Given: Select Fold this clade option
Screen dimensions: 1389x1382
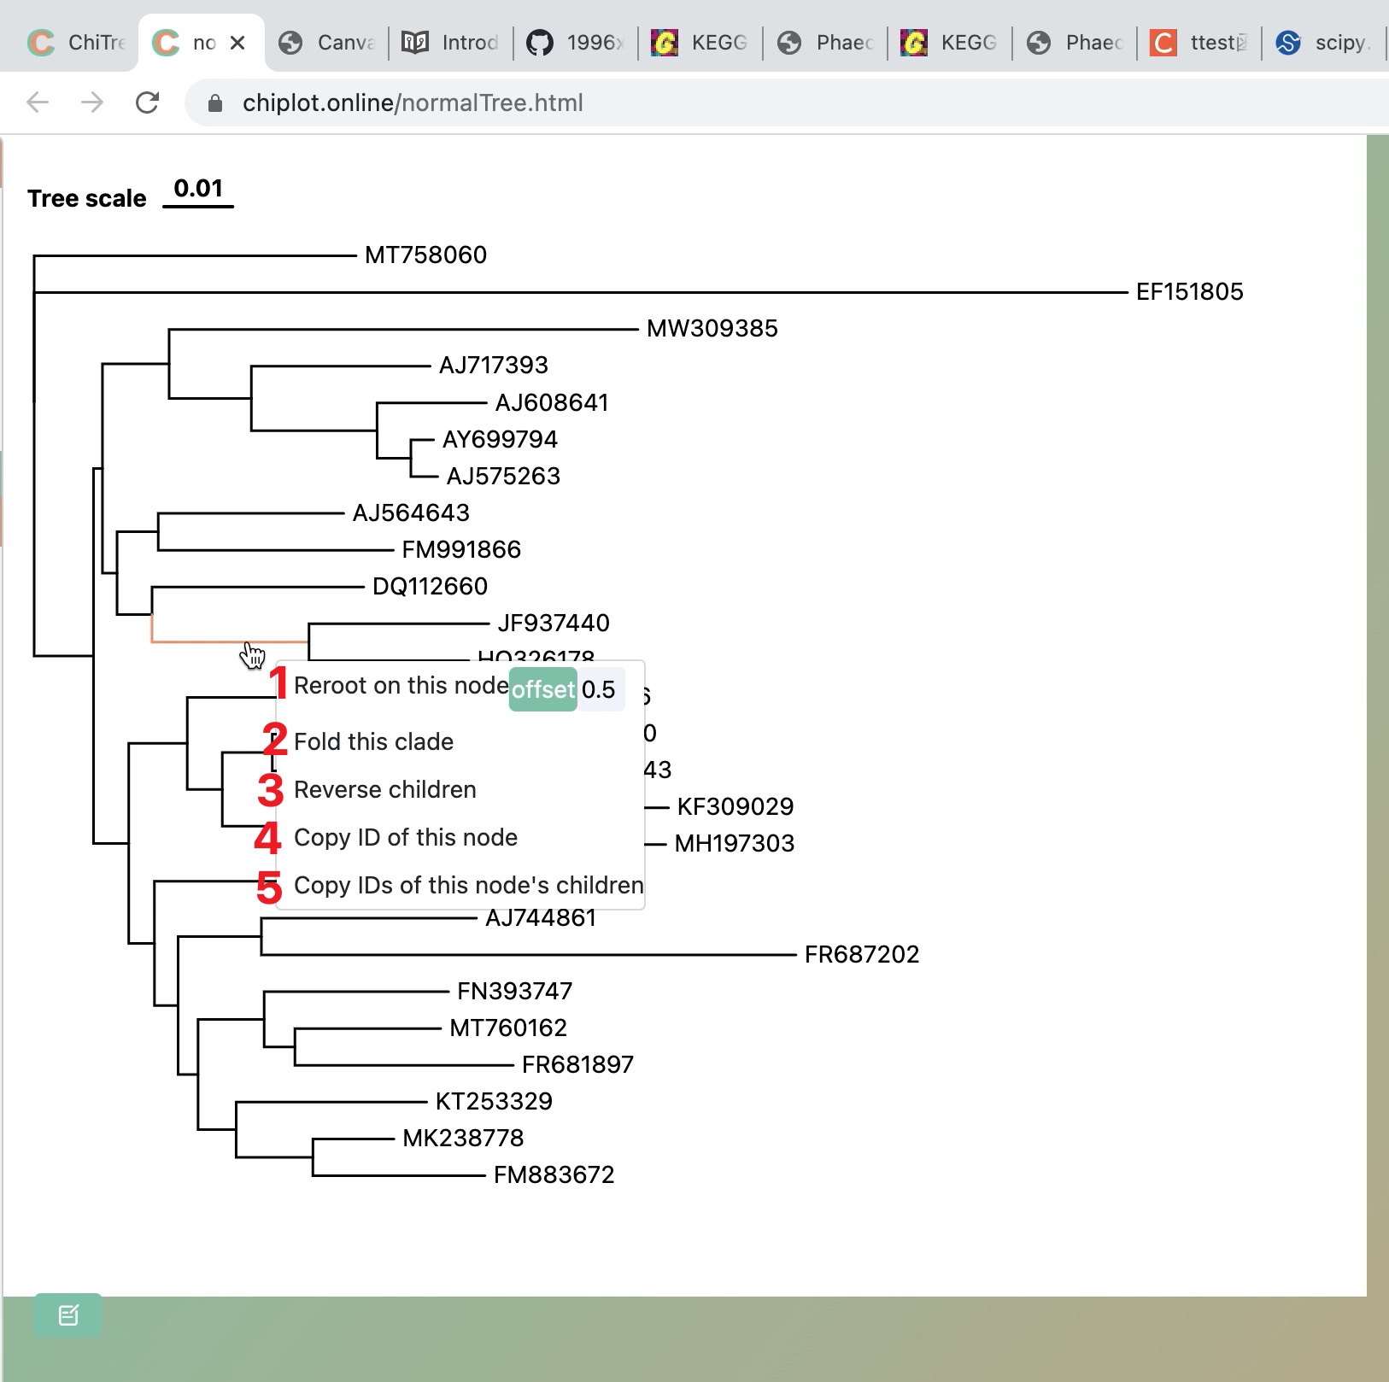Looking at the screenshot, I should point(373,741).
